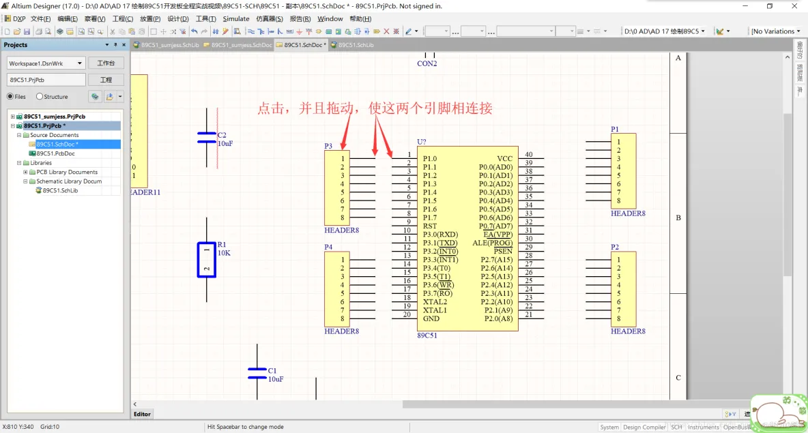Collapse the 89C51.PrjPcb project node

pyautogui.click(x=13, y=125)
